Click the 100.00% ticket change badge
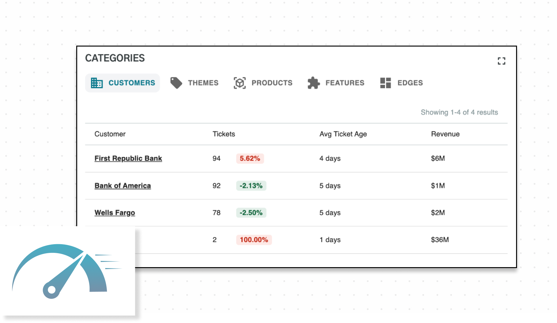This screenshot has height=323, width=557. (254, 240)
